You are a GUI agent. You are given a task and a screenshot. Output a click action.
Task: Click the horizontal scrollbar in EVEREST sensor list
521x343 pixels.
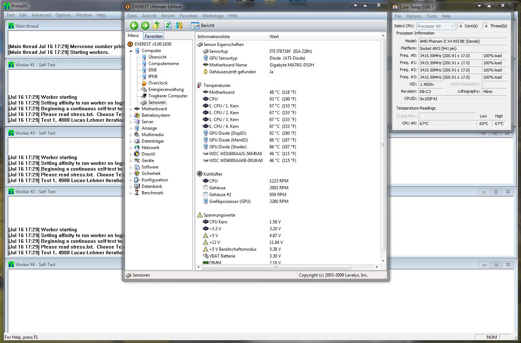coord(276,267)
